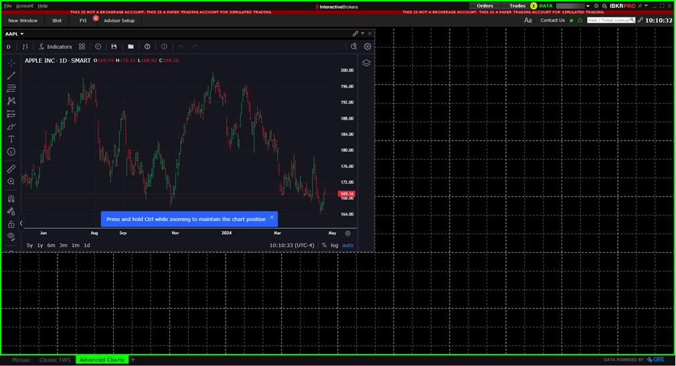Open the Account menu
The width and height of the screenshot is (676, 366).
[25, 6]
